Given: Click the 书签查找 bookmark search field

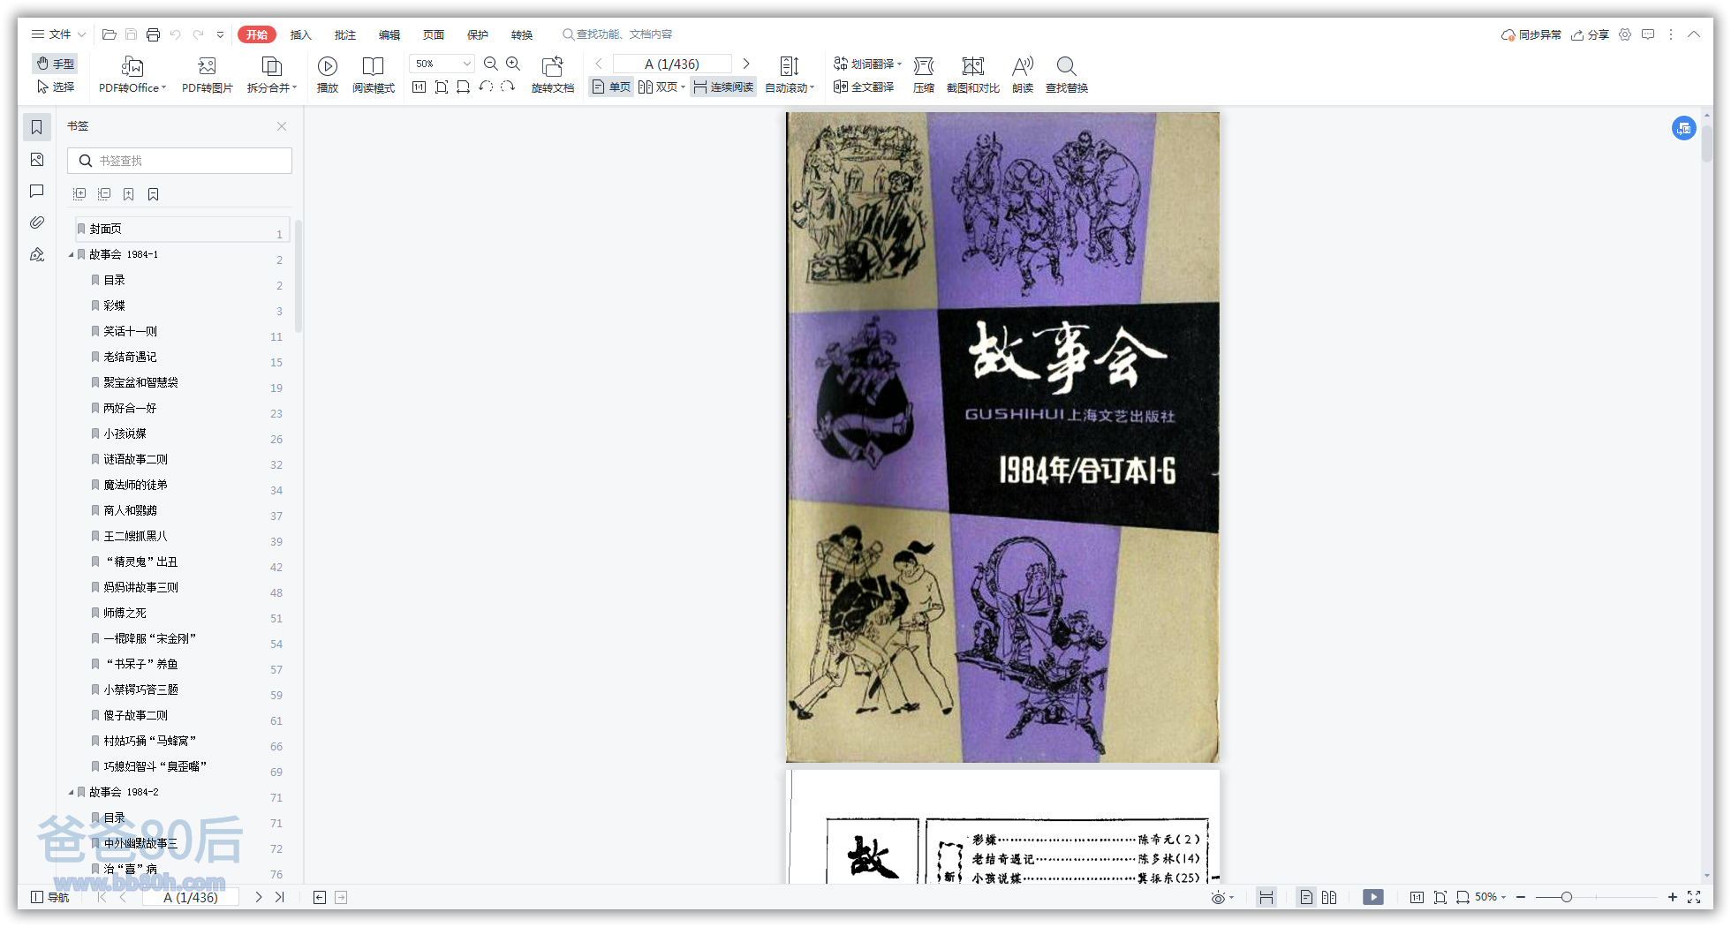Looking at the screenshot, I should [179, 161].
